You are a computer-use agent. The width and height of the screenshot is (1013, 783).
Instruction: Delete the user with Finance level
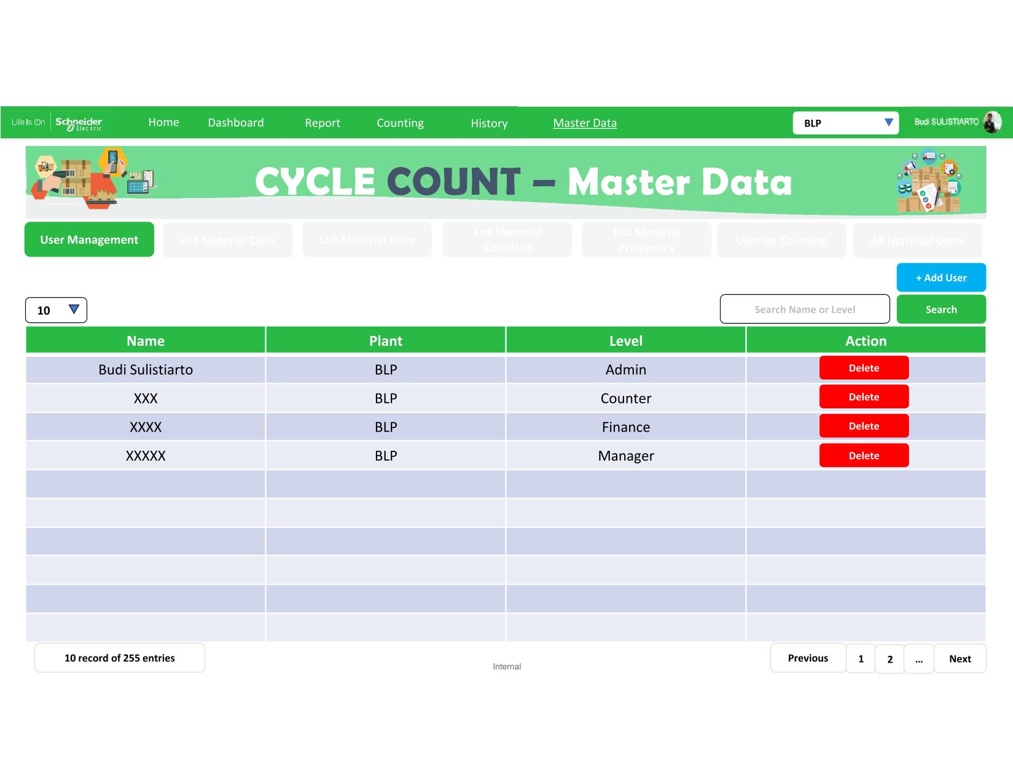pyautogui.click(x=864, y=426)
